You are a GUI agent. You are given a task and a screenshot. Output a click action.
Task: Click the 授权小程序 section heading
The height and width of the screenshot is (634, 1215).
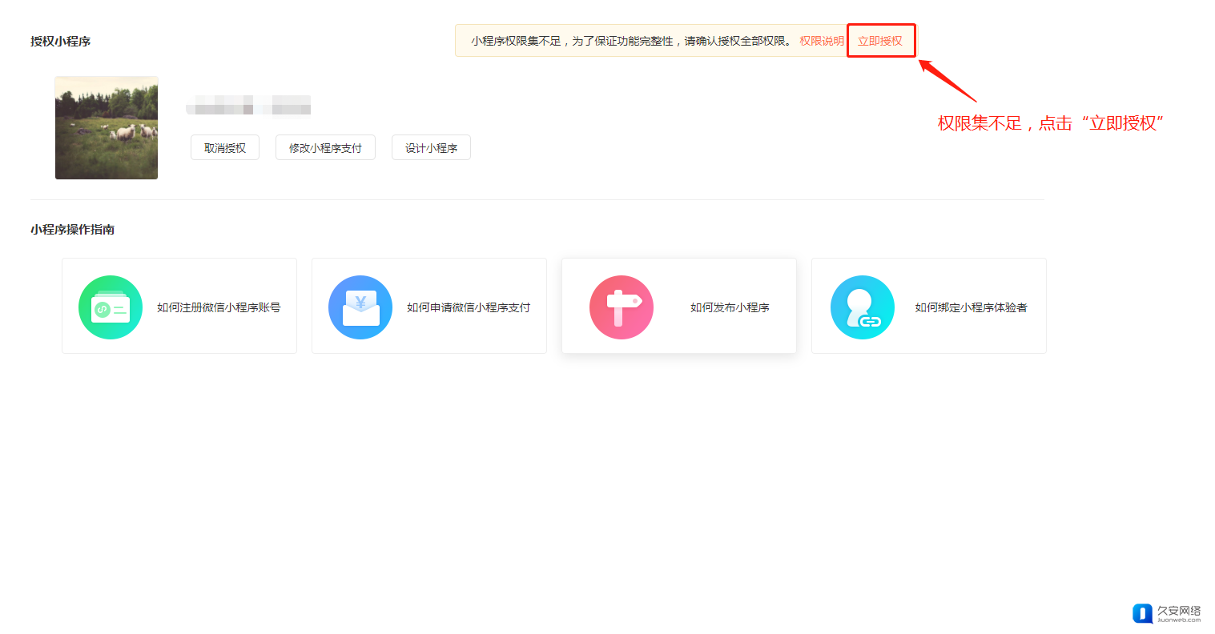point(60,42)
